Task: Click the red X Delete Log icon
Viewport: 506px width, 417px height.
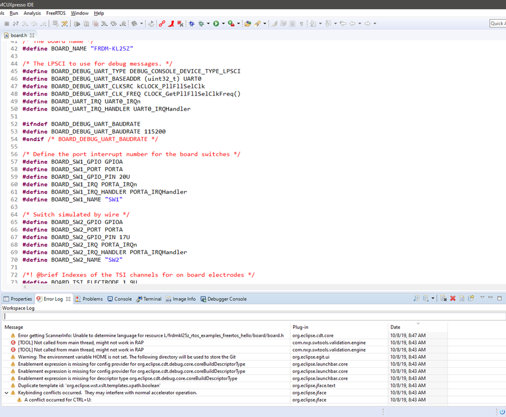Action: [453, 299]
